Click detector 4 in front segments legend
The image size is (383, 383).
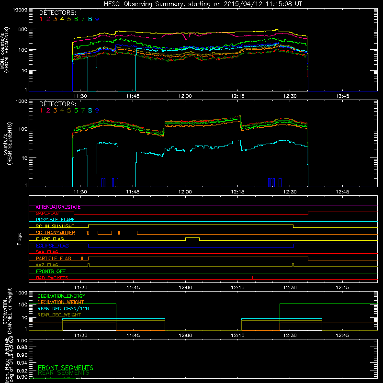(x=62, y=19)
